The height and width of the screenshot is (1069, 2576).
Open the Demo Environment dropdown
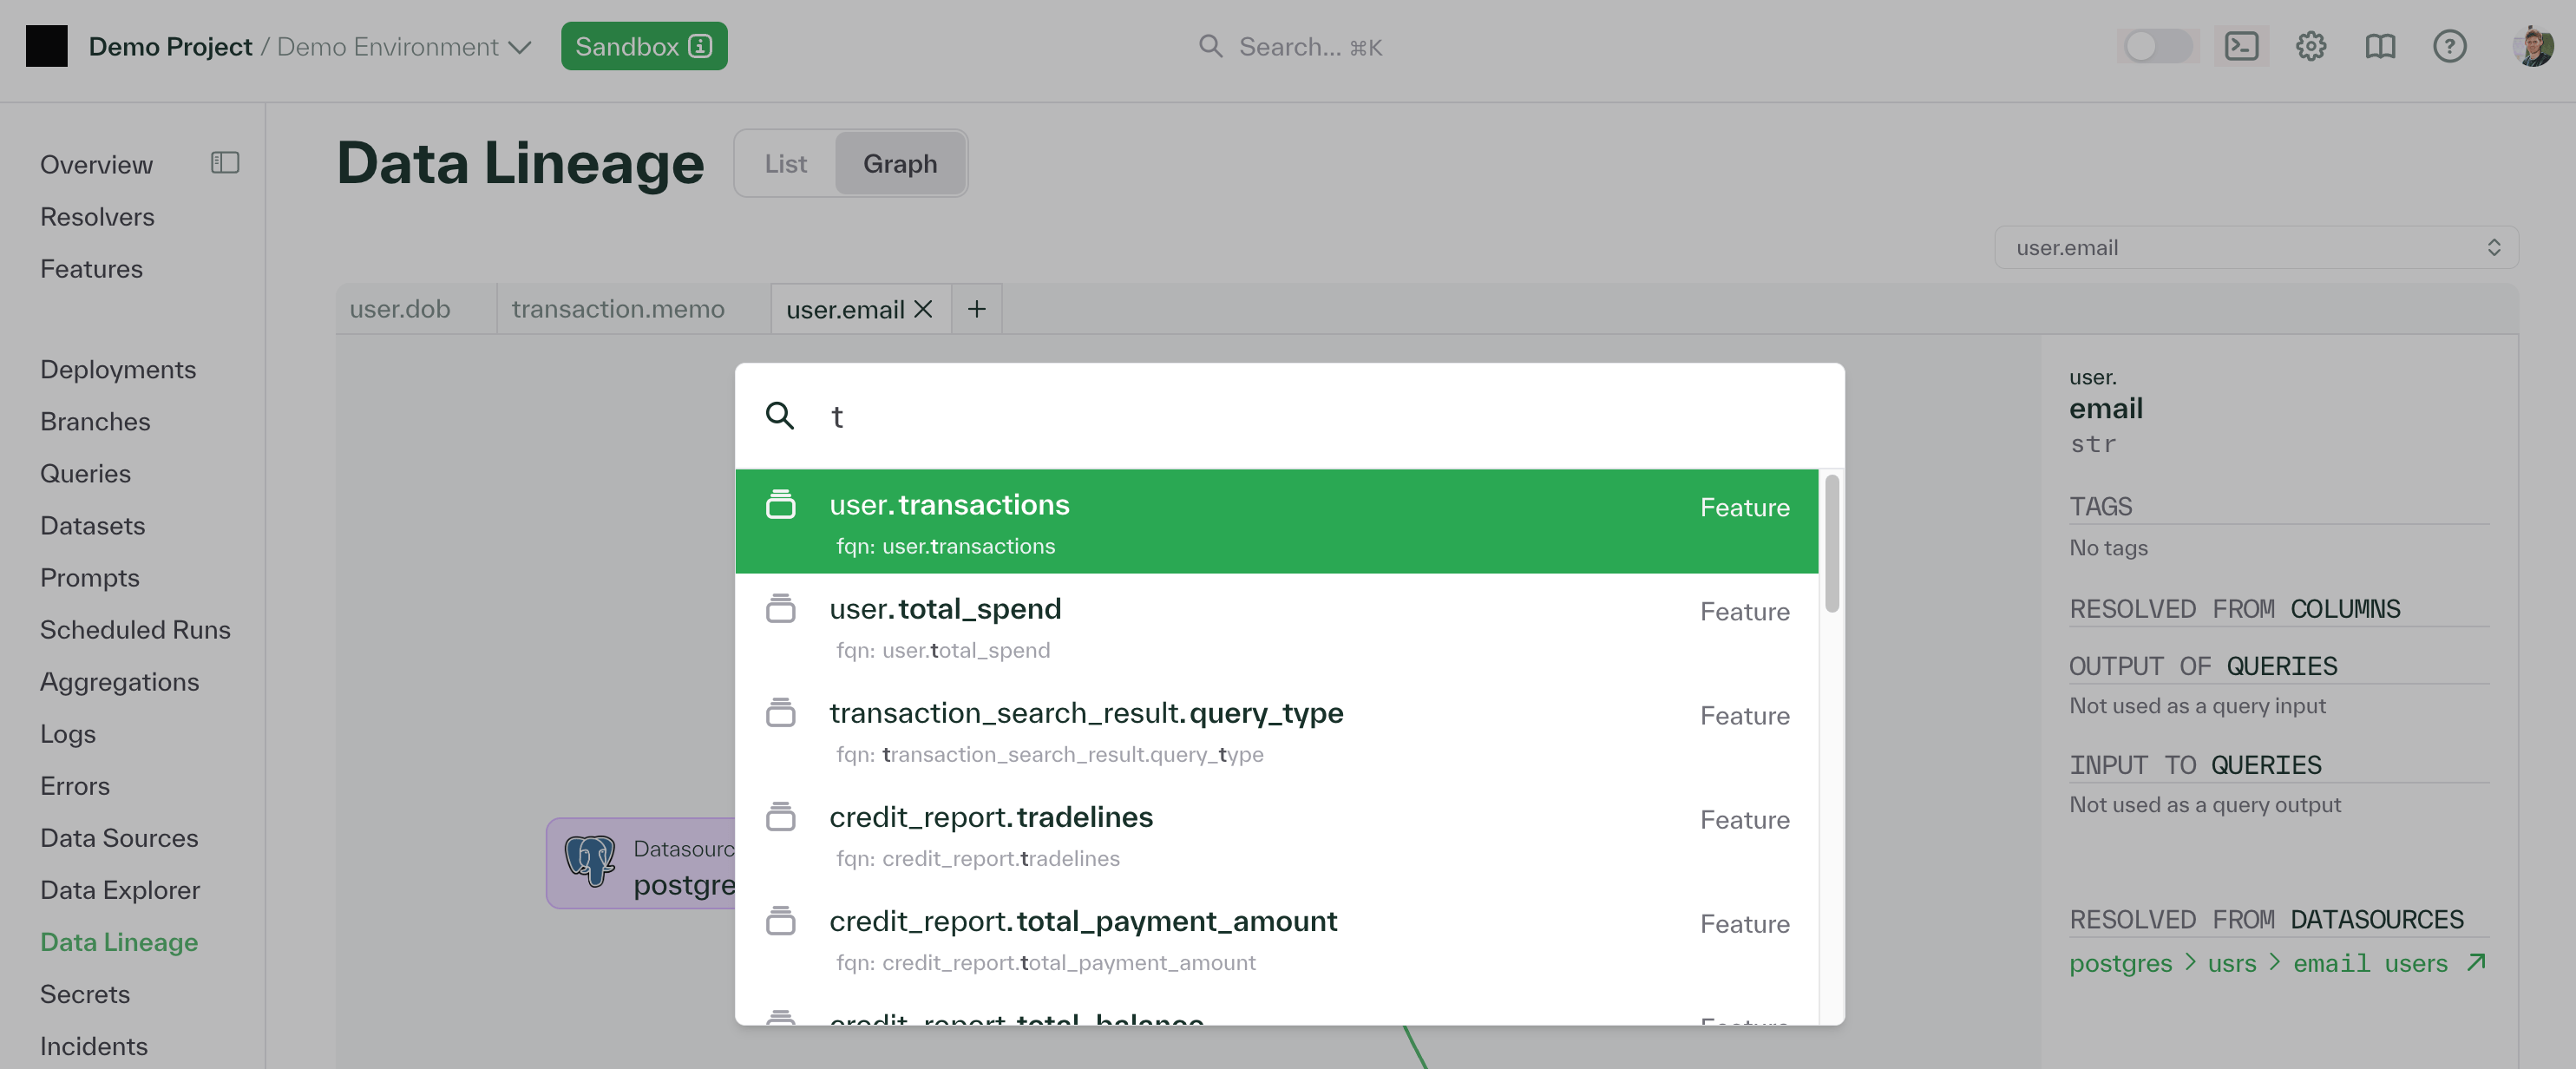[x=519, y=46]
